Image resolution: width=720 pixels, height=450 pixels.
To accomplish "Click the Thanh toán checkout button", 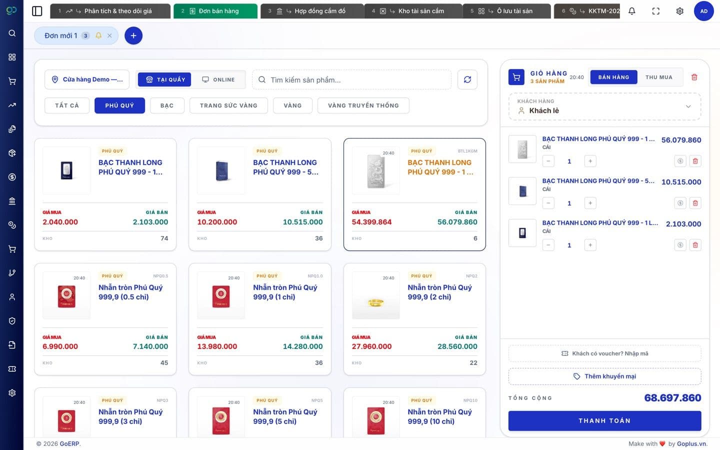I will [604, 421].
